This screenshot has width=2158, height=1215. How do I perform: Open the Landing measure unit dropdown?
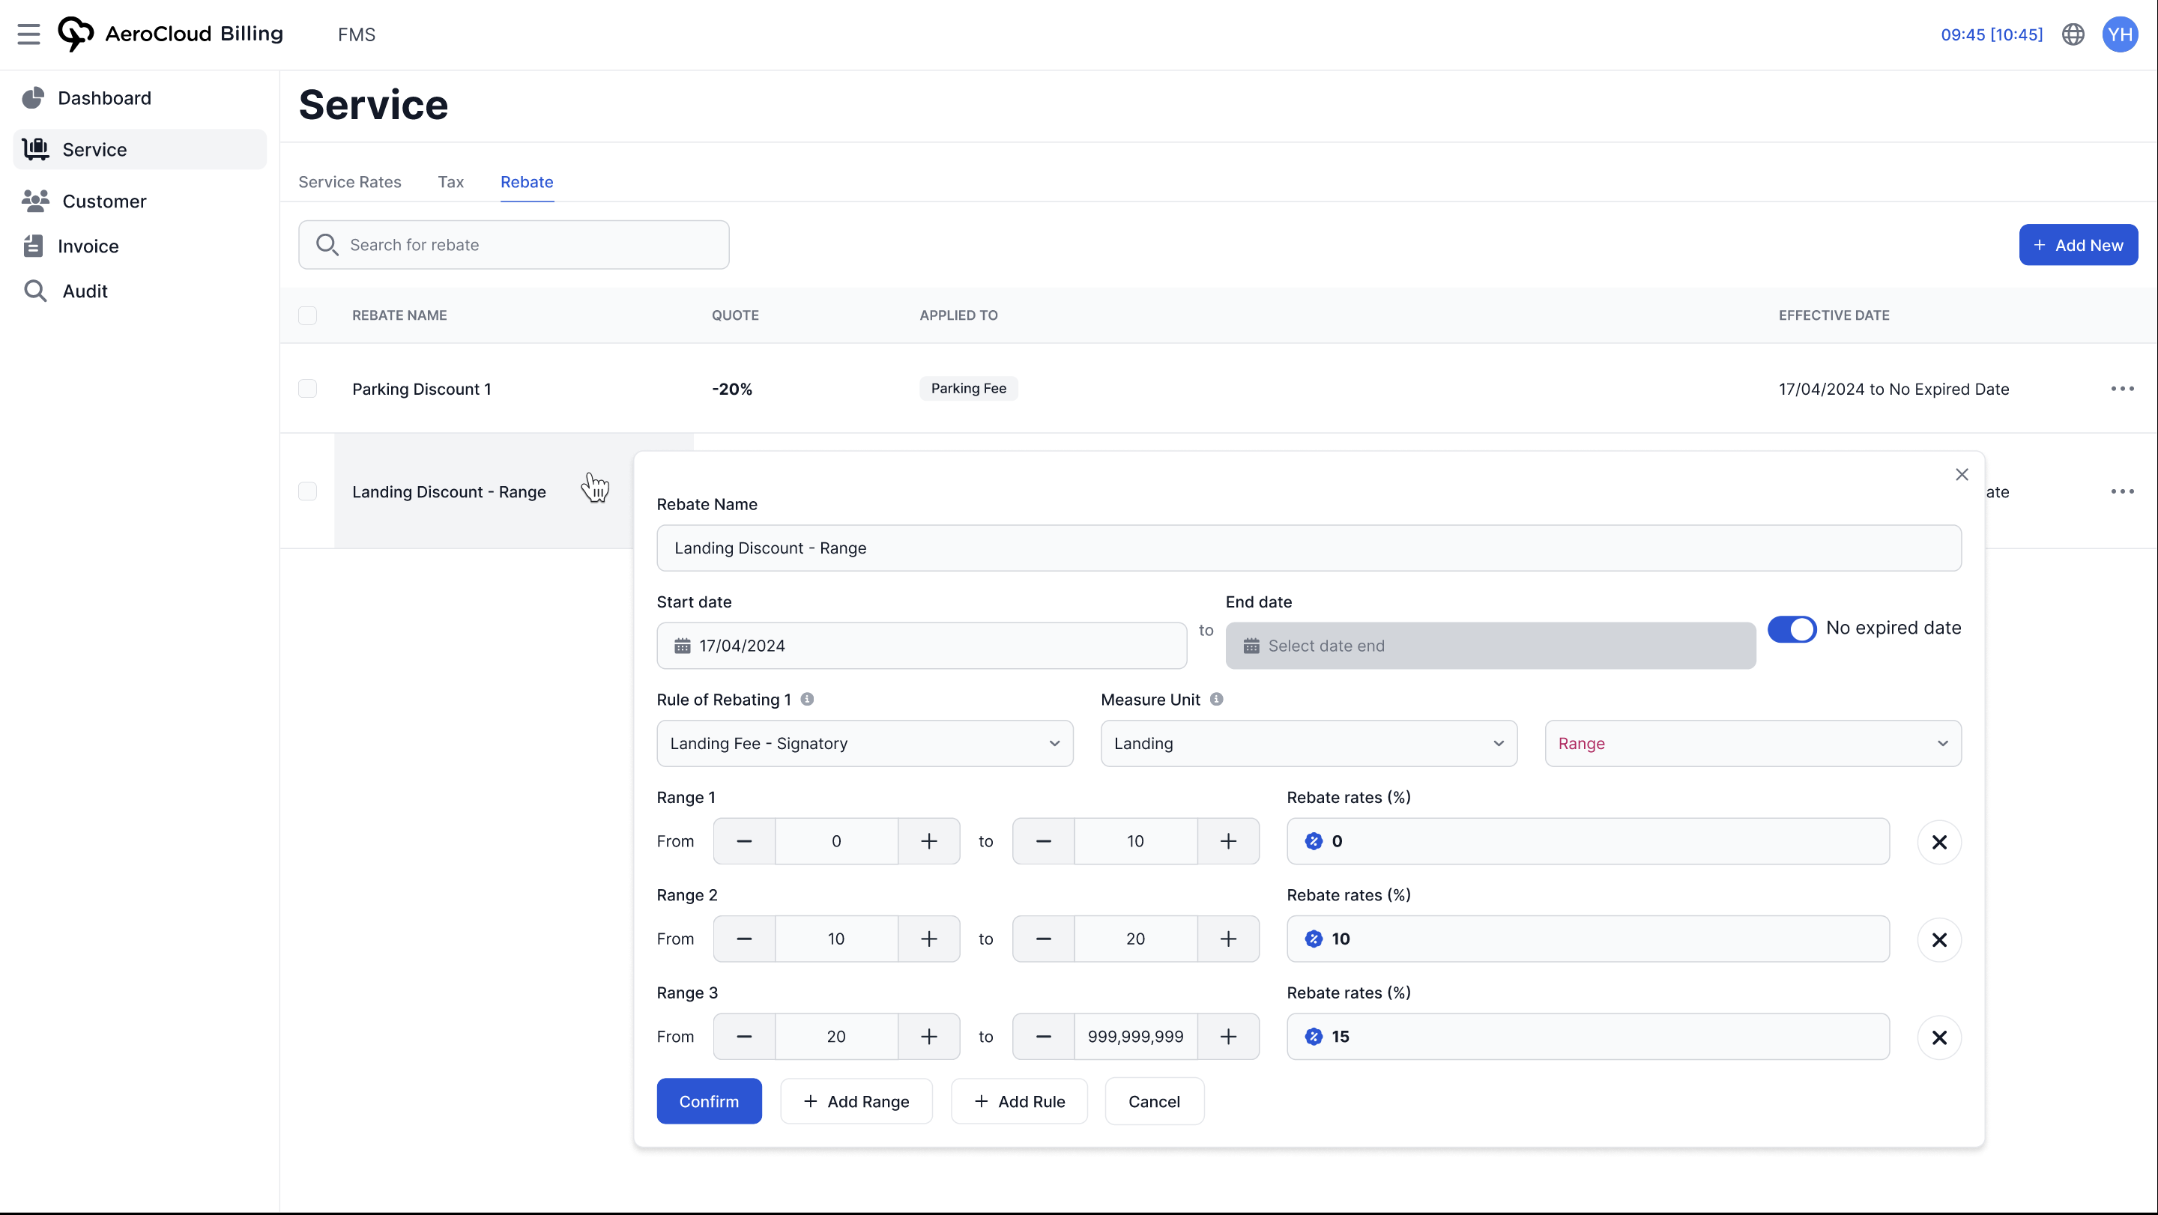[1308, 744]
